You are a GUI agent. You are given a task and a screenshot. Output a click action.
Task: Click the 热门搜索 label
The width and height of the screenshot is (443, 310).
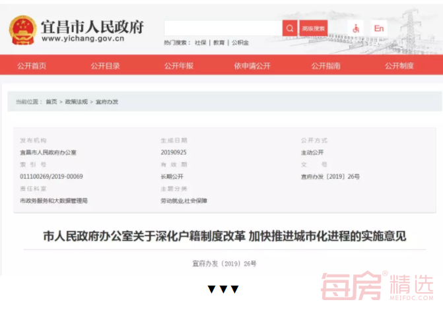click(177, 43)
